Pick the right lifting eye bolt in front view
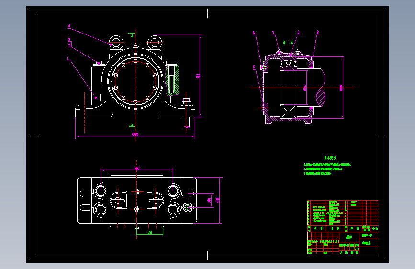The height and width of the screenshot is (269, 415). point(155,43)
